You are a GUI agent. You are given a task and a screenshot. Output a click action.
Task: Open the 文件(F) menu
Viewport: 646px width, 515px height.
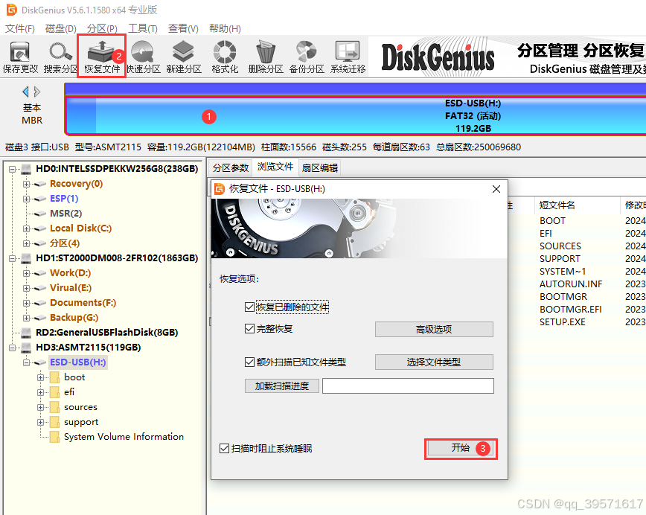pos(20,28)
